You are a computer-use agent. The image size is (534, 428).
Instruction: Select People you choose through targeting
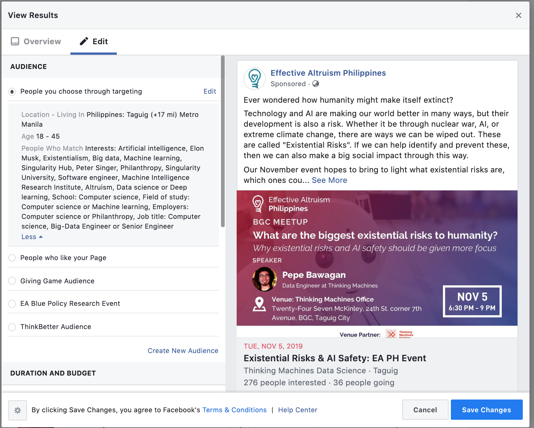tap(12, 91)
